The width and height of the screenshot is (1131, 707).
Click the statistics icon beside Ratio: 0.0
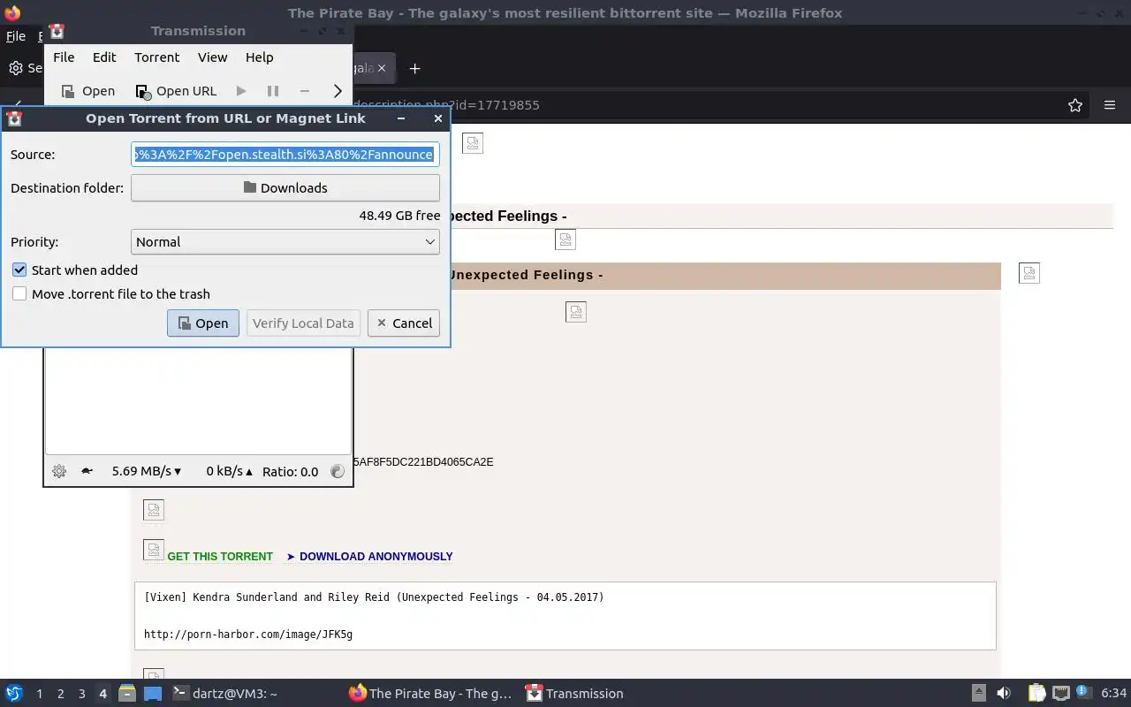click(337, 471)
